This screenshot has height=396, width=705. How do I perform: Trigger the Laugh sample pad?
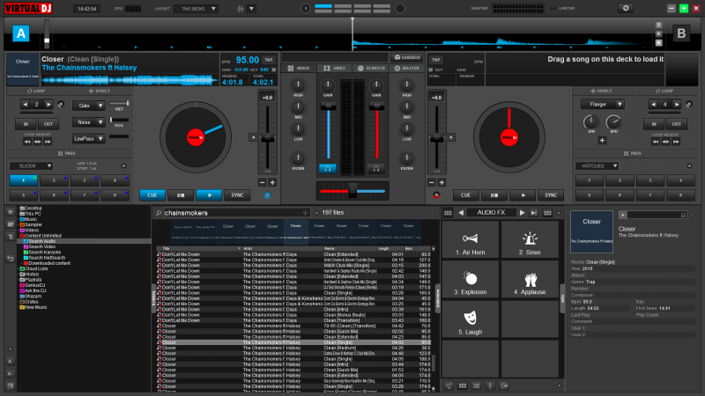(x=471, y=322)
